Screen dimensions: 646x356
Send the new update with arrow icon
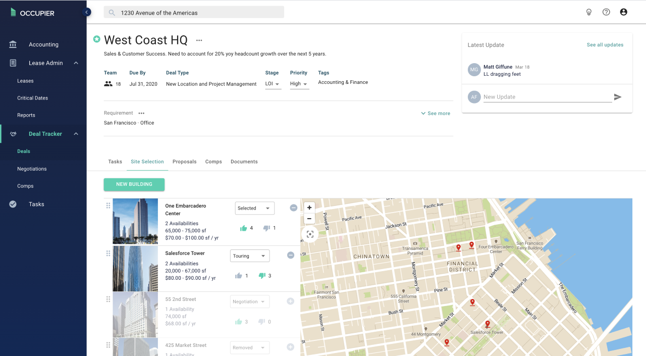tap(618, 97)
